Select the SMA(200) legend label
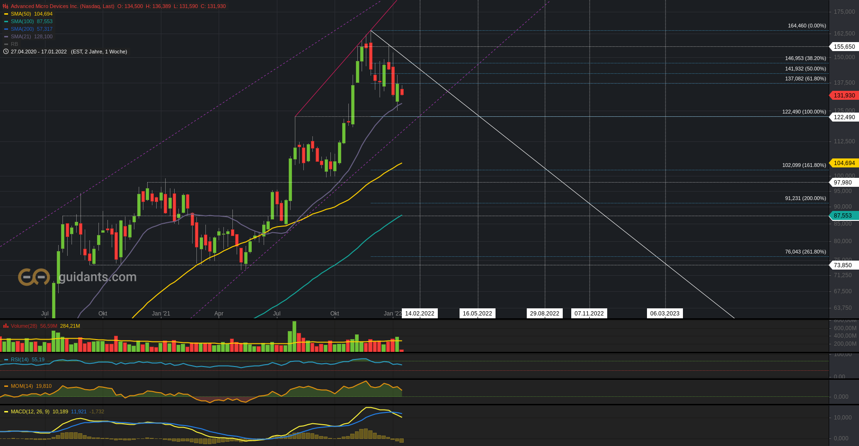The image size is (859, 446). tap(22, 29)
